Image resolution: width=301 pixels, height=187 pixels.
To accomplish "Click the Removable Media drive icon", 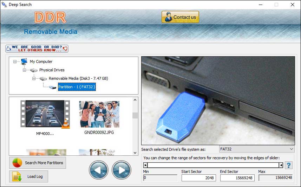I will (x=43, y=79).
